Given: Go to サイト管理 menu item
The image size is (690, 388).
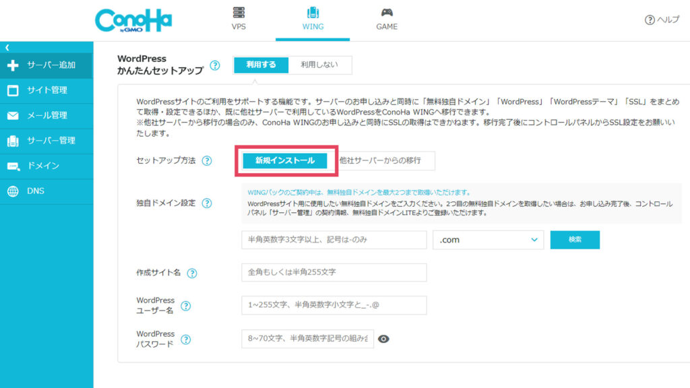Looking at the screenshot, I should 46,90.
